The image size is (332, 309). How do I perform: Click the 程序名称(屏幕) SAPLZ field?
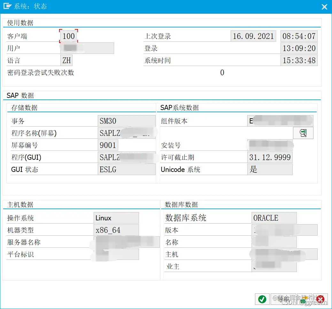click(x=127, y=133)
